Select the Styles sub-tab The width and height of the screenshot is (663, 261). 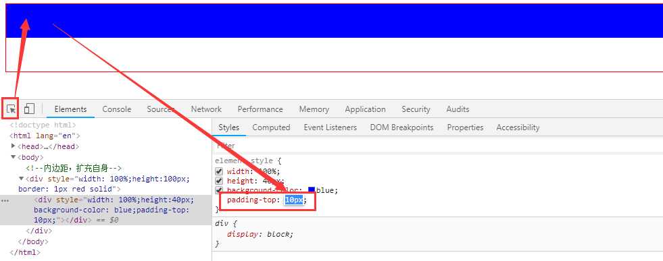tap(228, 127)
